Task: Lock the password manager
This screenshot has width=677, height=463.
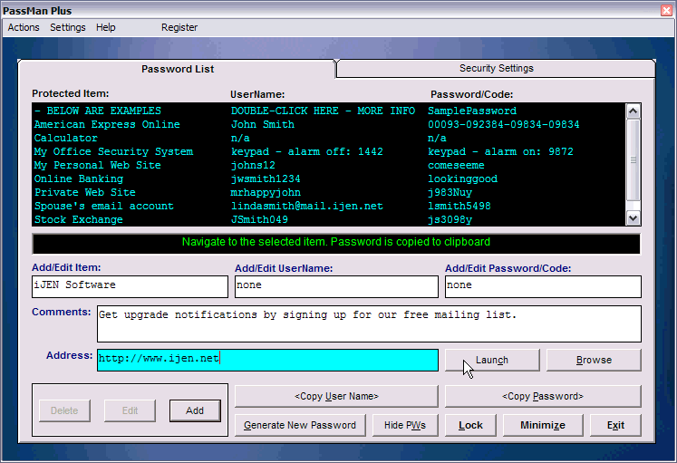Action: pos(470,426)
